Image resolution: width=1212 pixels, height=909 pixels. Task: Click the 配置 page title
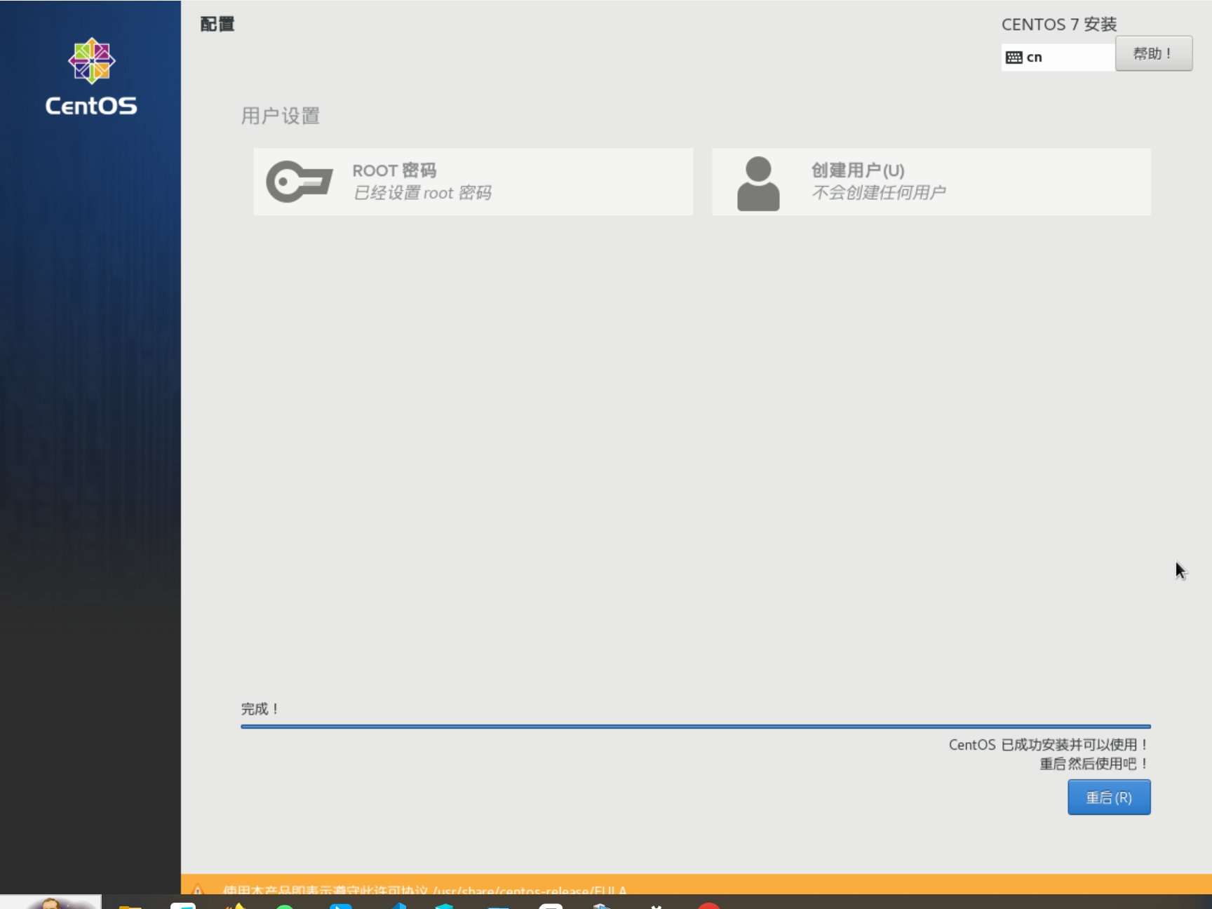coord(217,24)
